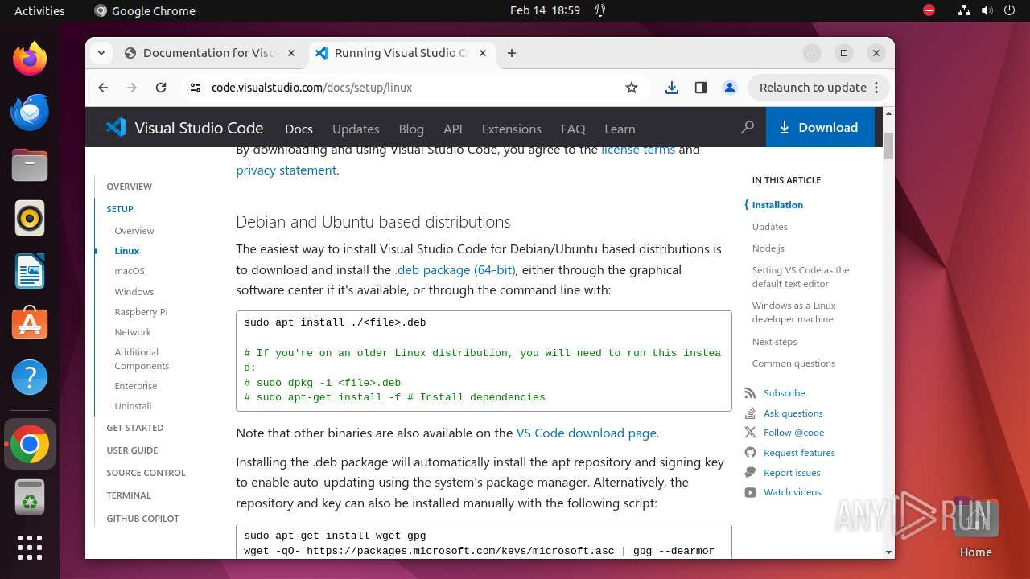Viewport: 1030px width, 579px height.
Task: Open the Learn header menu item
Action: click(620, 129)
